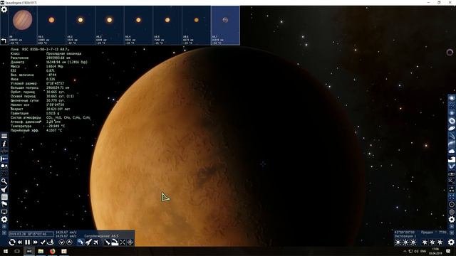Open the display monitor settings icon
The height and width of the screenshot is (256, 456).
coord(4,212)
